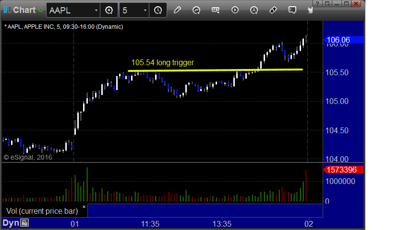
Task: Open the symbol settings gear icon
Action: [109, 10]
